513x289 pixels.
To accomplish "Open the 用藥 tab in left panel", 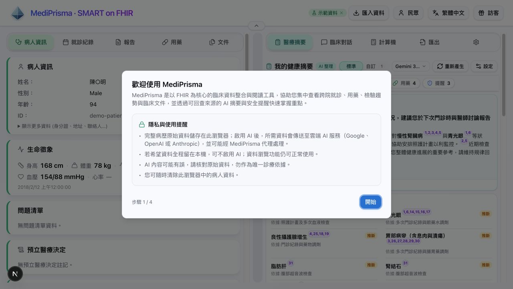I will [172, 42].
